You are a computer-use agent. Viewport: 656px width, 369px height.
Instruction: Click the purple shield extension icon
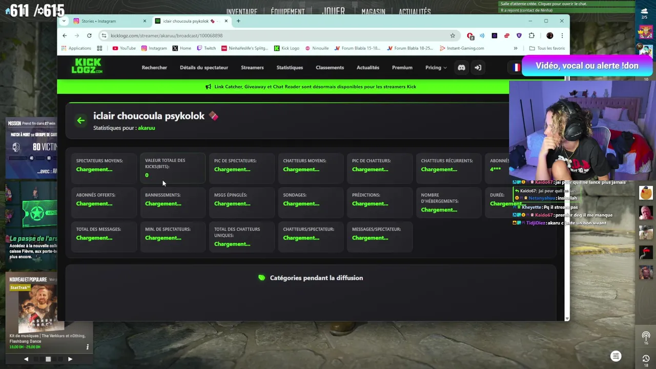[519, 35]
